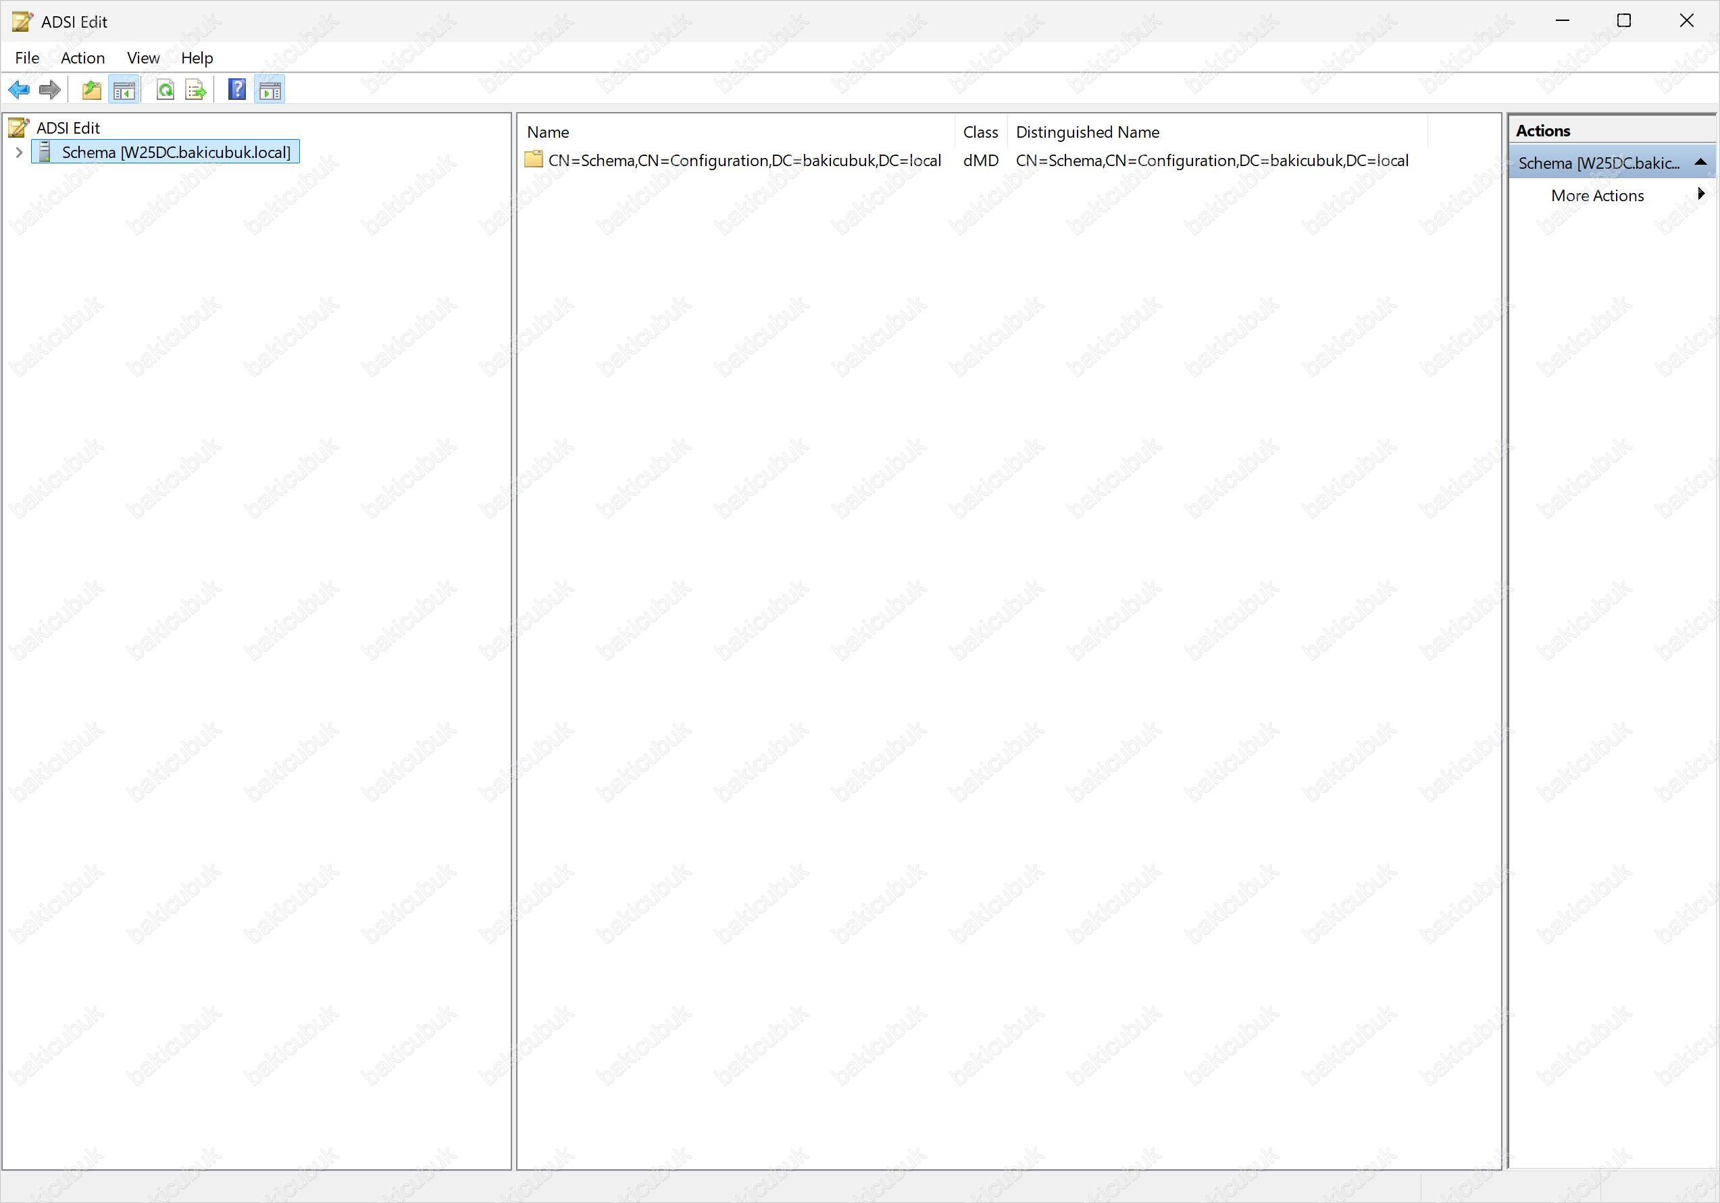Open the Help menu
This screenshot has width=1720, height=1203.
tap(197, 57)
